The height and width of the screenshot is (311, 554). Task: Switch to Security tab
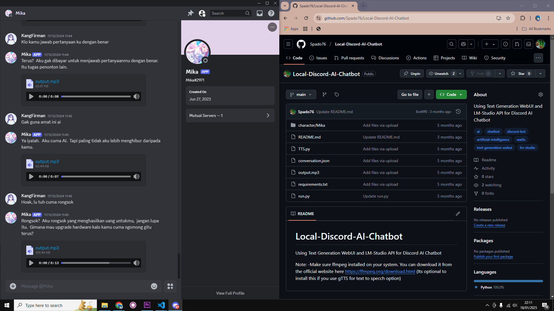(495, 58)
